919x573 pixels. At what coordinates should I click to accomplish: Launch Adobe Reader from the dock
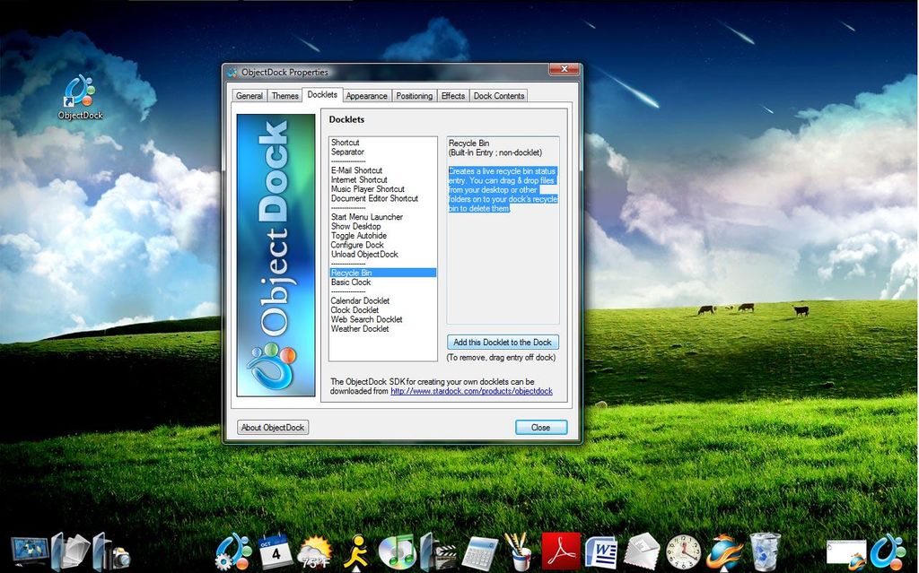(x=560, y=551)
